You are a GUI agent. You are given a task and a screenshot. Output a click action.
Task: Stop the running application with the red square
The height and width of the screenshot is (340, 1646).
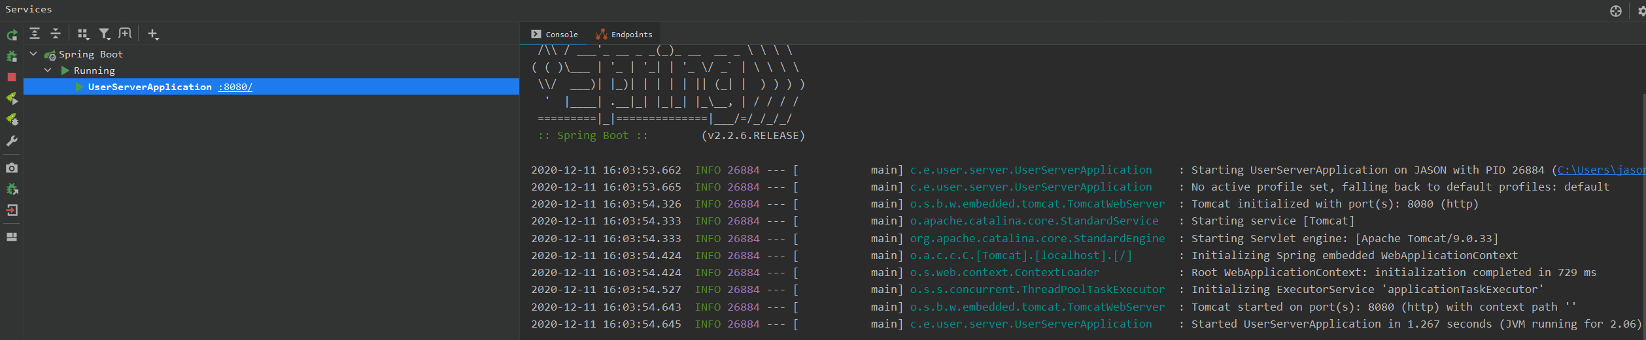tap(12, 77)
